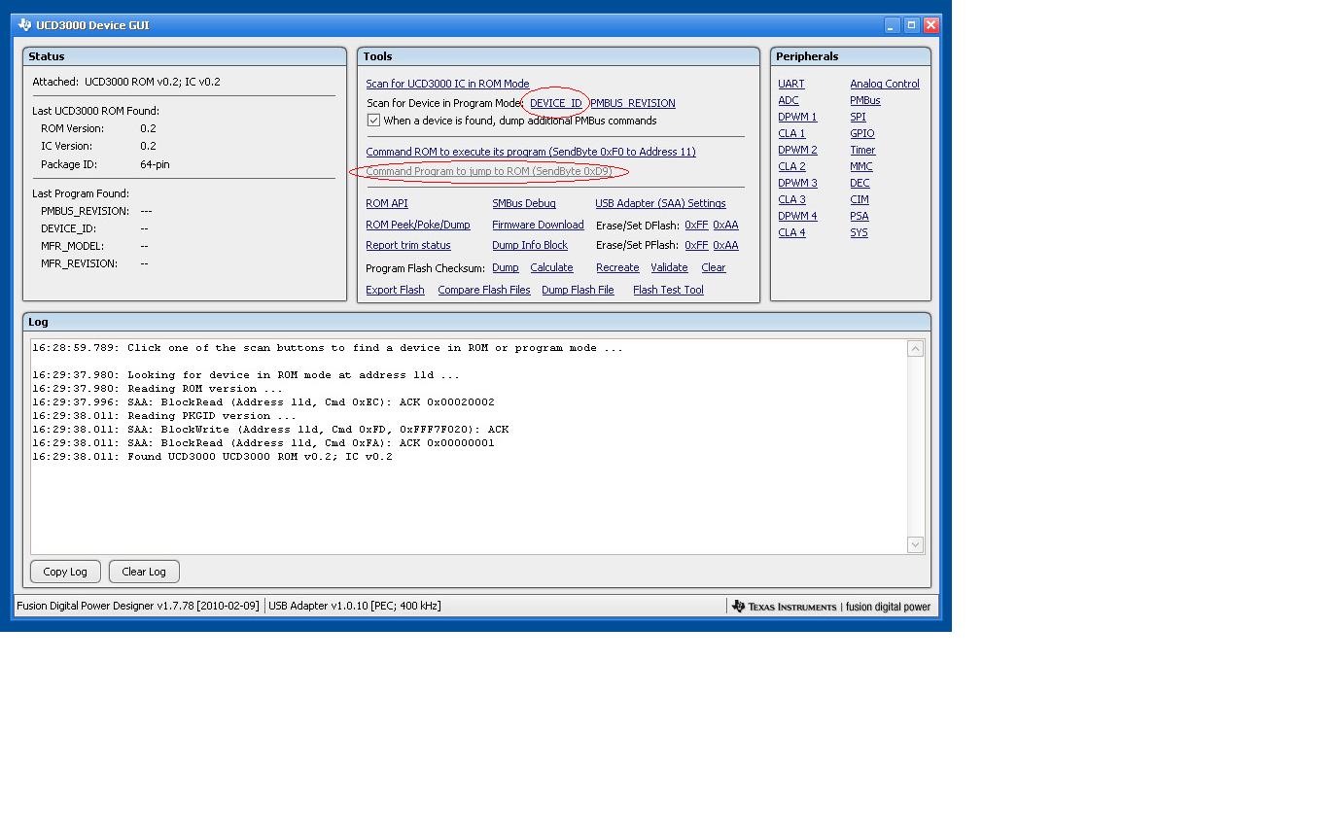Click log scrollbar down arrow
This screenshot has height=836, width=1334.
click(915, 544)
